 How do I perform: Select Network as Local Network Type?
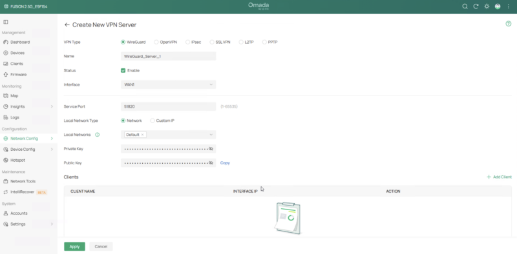[123, 121]
